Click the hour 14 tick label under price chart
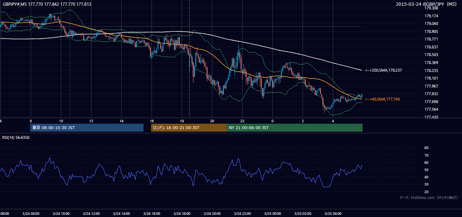This screenshot has height=217, width=462. 121,121
